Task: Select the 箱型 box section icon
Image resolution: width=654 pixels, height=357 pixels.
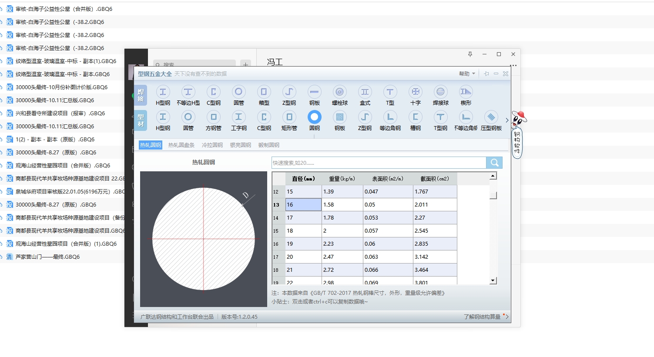Action: click(x=264, y=96)
